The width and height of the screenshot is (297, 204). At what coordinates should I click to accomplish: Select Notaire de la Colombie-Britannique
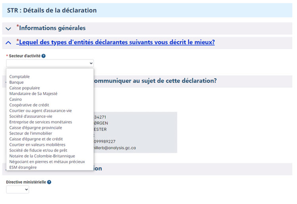tap(42, 156)
